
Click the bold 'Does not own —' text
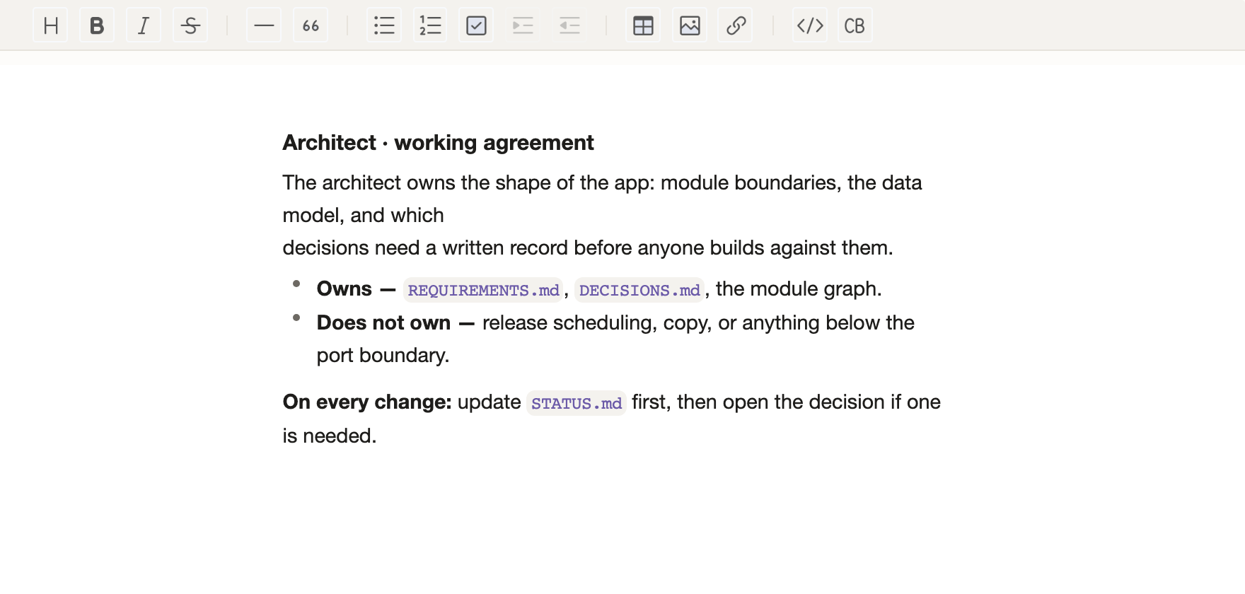pyautogui.click(x=395, y=322)
